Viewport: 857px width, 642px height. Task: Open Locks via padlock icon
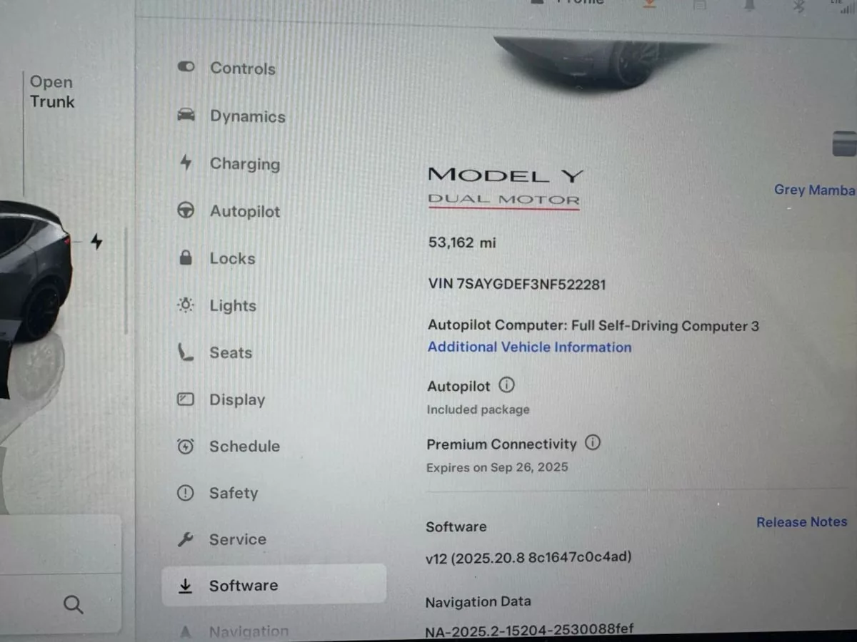(186, 258)
